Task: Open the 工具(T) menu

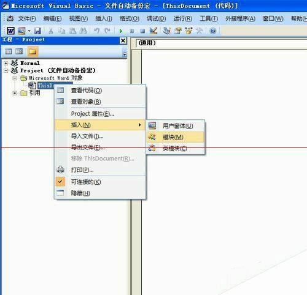Action: click(209, 19)
